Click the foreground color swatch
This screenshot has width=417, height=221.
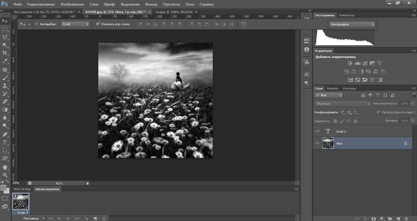tap(3, 188)
